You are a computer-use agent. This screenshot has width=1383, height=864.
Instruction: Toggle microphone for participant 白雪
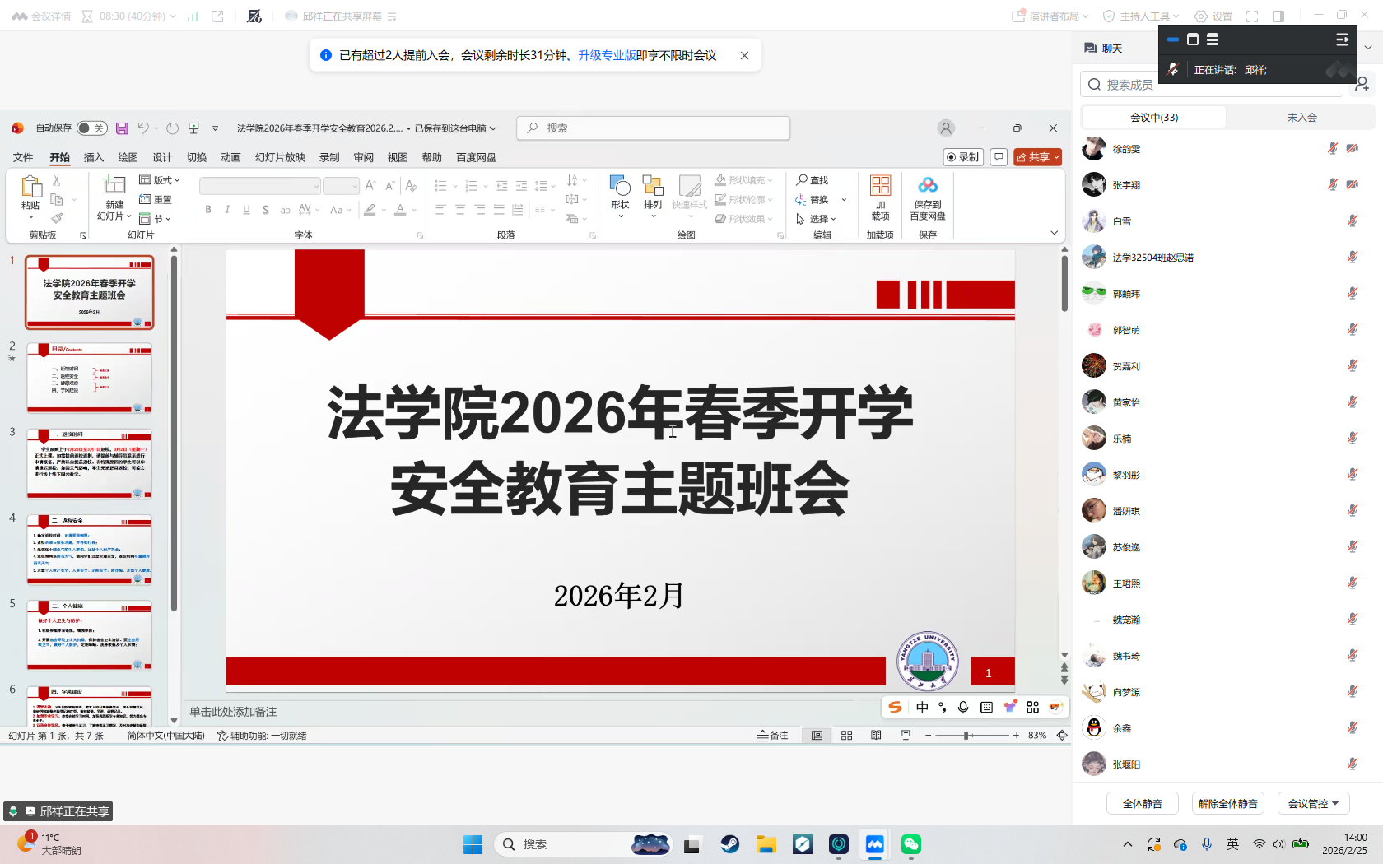click(1352, 221)
